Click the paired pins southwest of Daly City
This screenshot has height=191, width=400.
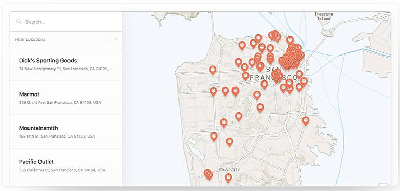(x=208, y=174)
